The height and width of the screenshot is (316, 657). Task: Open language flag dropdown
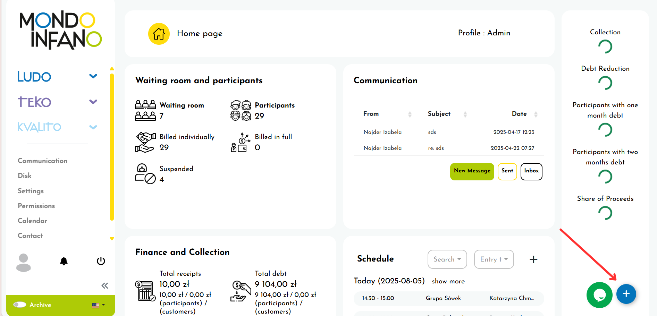[x=98, y=305]
